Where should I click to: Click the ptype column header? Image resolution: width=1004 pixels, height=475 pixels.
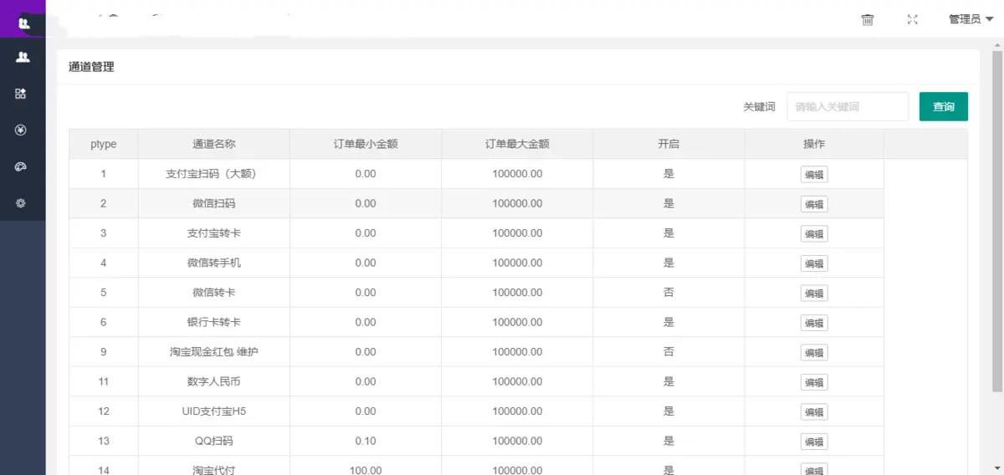104,144
